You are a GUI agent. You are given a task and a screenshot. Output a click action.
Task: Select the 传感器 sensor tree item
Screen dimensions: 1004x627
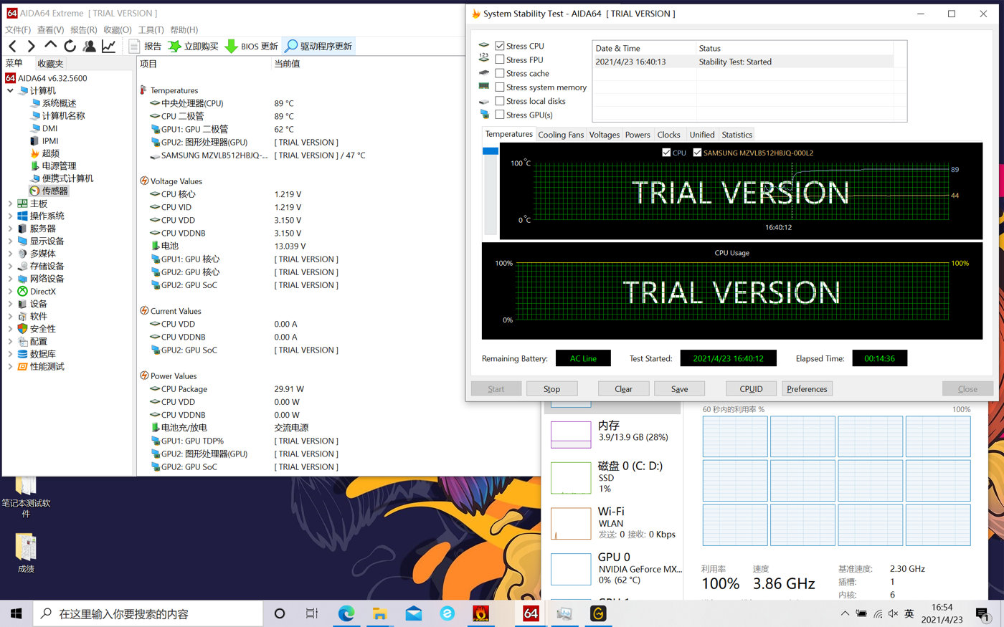(x=55, y=191)
